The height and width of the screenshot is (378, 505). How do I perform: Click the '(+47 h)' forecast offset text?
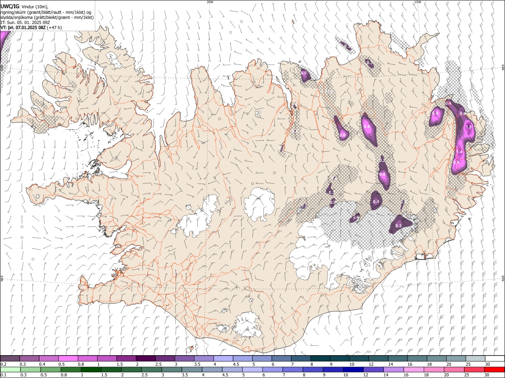click(54, 28)
